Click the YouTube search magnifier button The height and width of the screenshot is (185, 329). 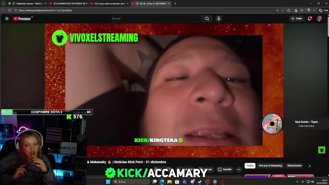(x=207, y=18)
